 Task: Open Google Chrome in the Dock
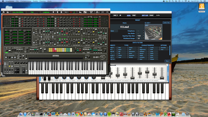[x=77, y=114]
